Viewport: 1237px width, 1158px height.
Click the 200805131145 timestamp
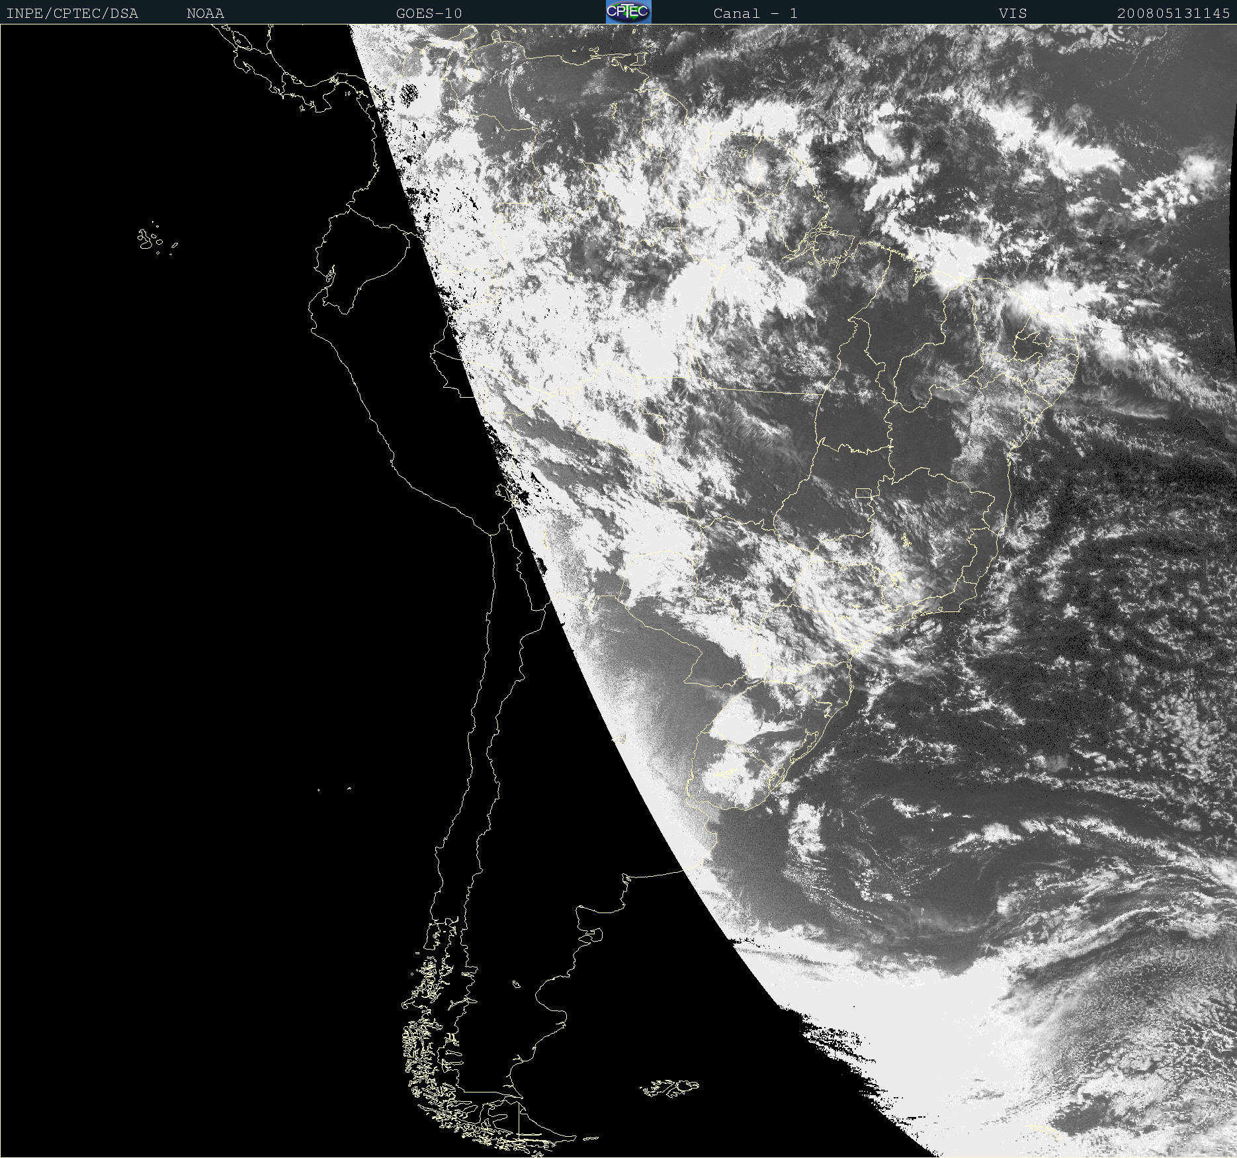[1173, 13]
